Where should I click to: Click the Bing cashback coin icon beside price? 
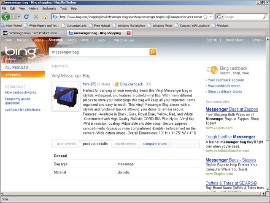(117, 84)
